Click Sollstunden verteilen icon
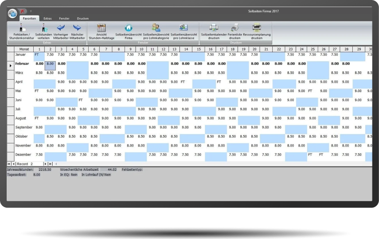Image resolution: width=379 pixels, height=239 pixels. tap(43, 31)
